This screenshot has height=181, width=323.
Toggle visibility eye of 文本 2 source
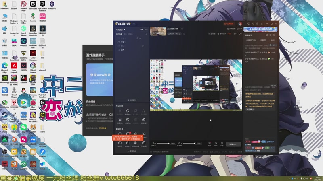coord(140,38)
